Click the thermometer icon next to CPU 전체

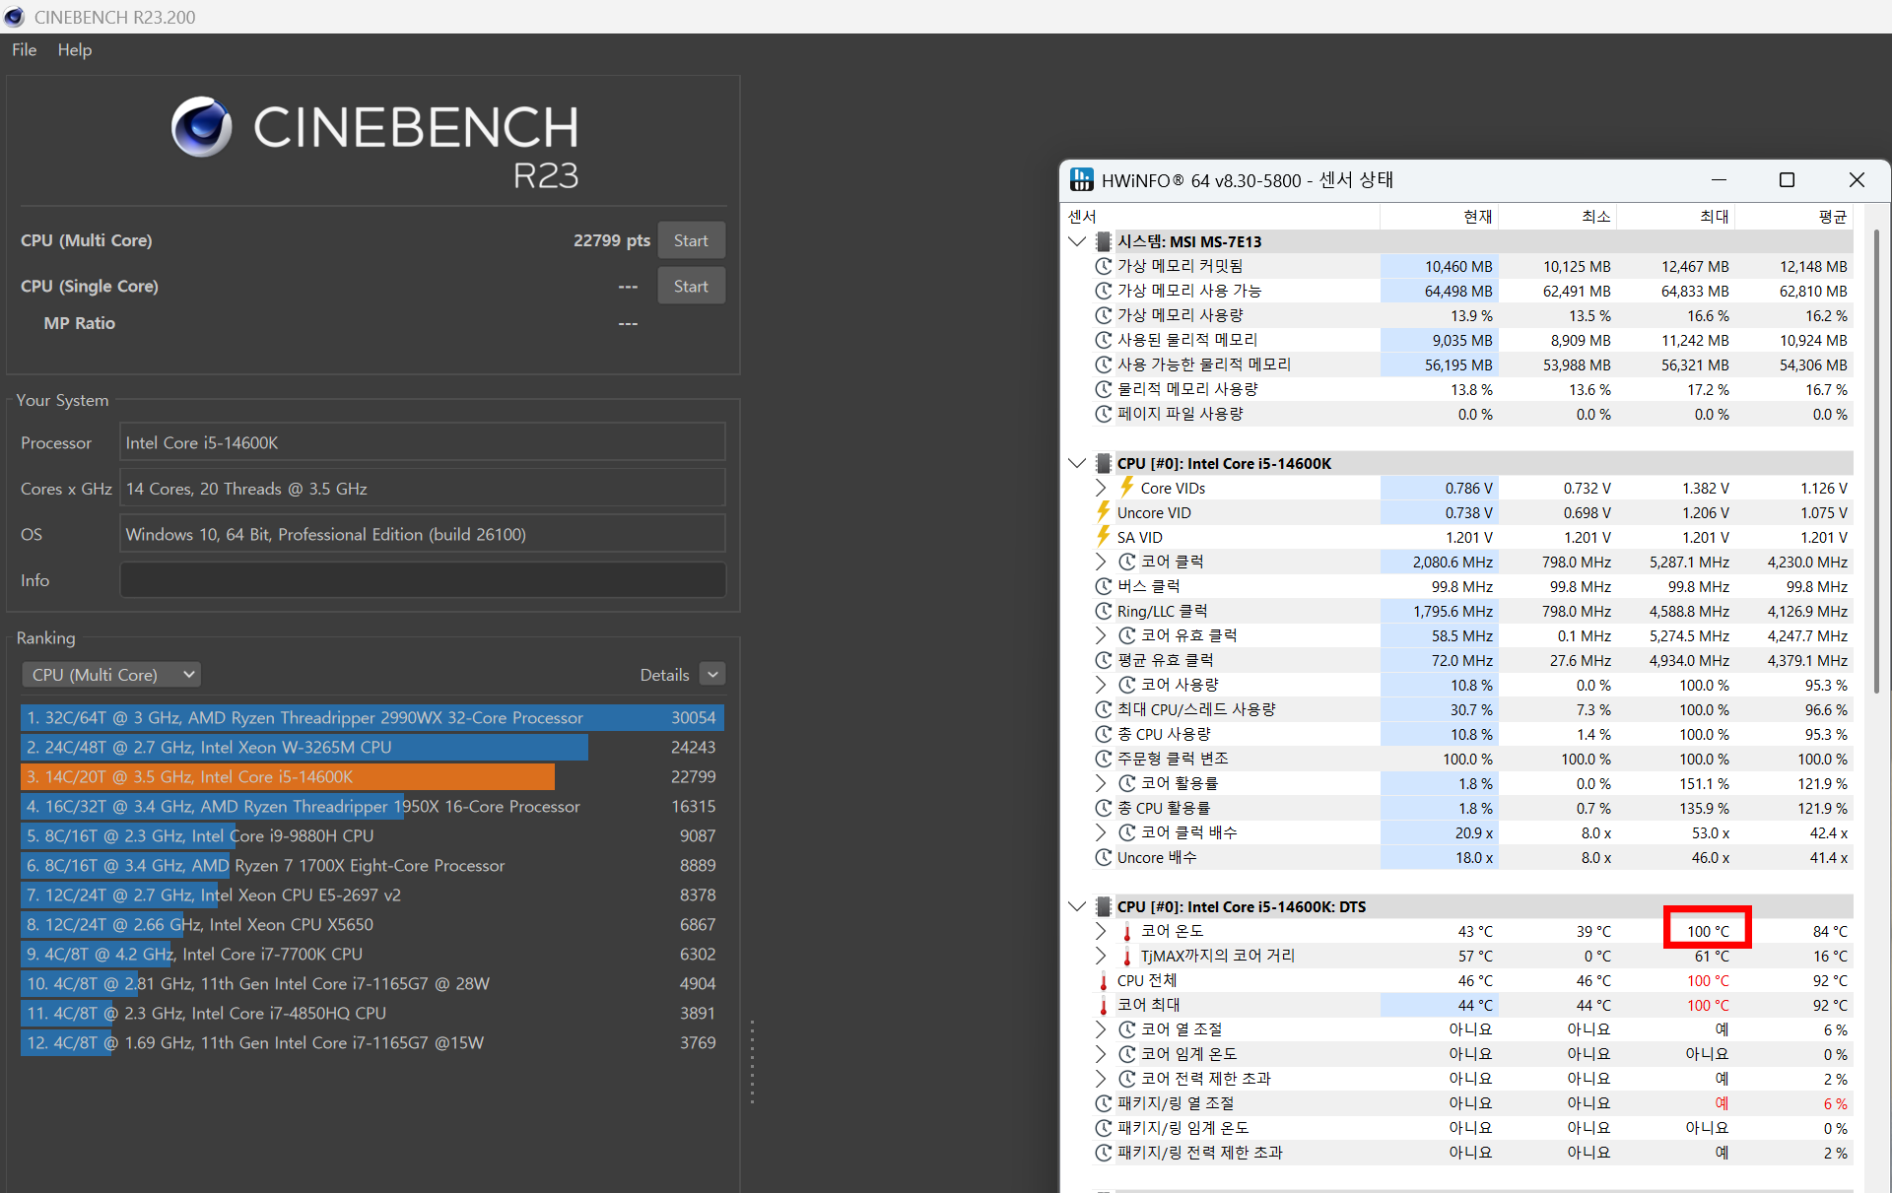[x=1104, y=981]
